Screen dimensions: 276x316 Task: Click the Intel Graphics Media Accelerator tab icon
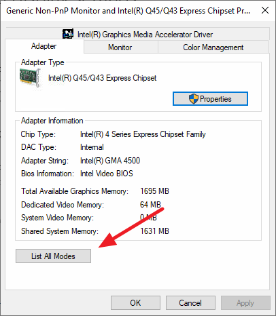[x=68, y=34]
